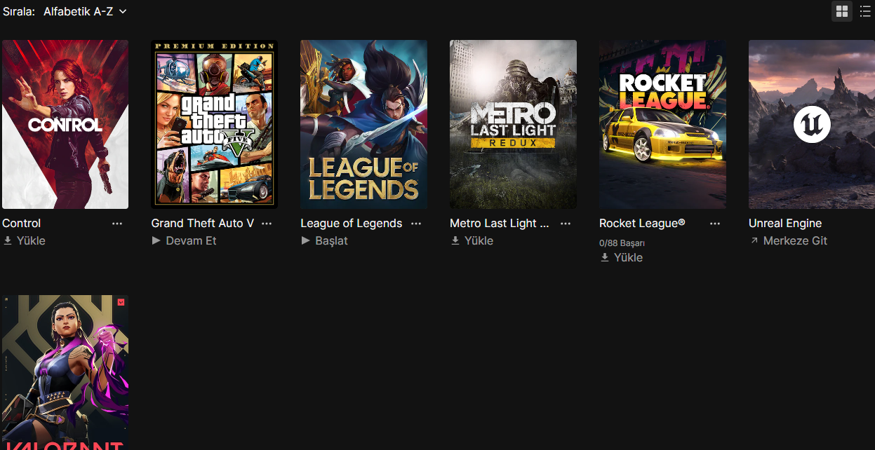This screenshot has width=875, height=450.
Task: Switch to grid view layout
Action: tap(842, 11)
